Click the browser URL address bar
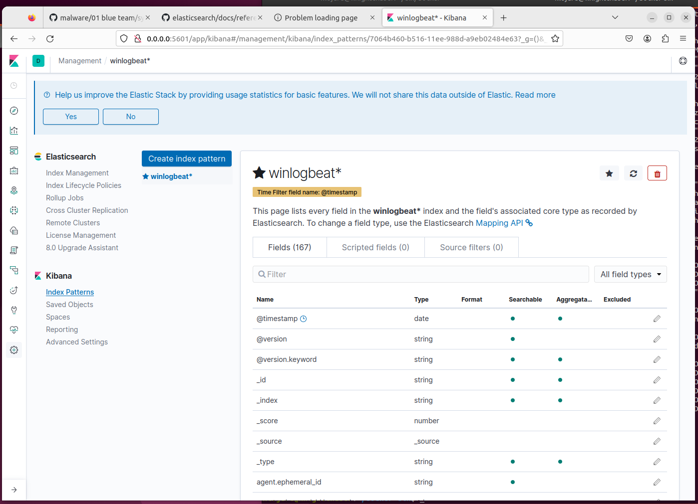This screenshot has height=504, width=698. (340, 38)
